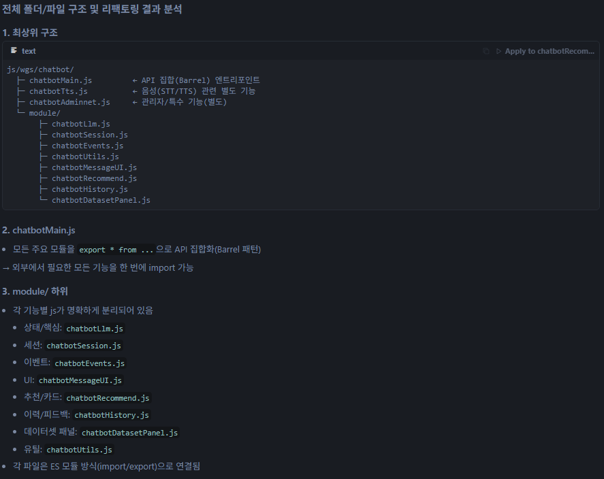Click the "export * from ..." inline code
604x479 pixels.
coord(115,250)
